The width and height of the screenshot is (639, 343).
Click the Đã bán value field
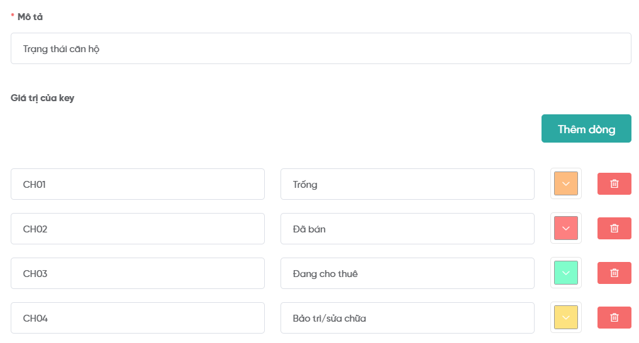[x=407, y=229]
